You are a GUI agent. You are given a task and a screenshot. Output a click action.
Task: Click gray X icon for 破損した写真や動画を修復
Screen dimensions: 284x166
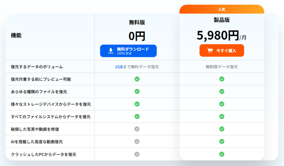pyautogui.click(x=137, y=129)
